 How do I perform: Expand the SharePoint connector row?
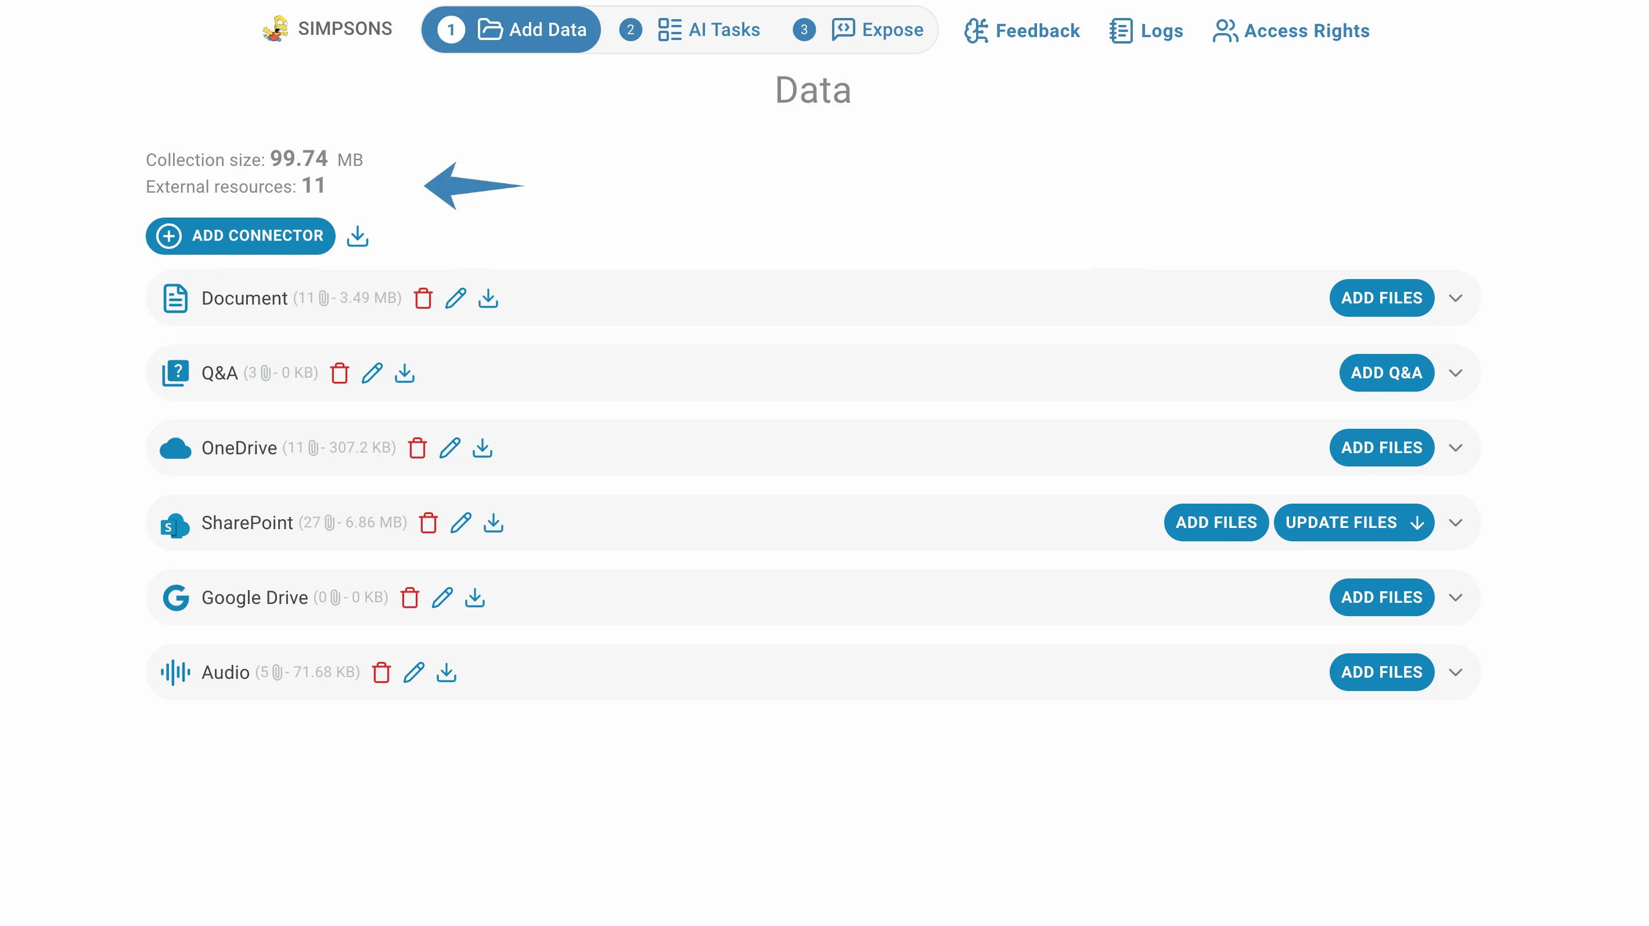pos(1456,523)
